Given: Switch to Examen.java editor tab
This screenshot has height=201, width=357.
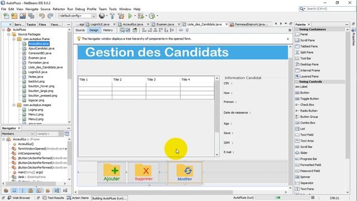Looking at the screenshot, I should click(x=165, y=24).
